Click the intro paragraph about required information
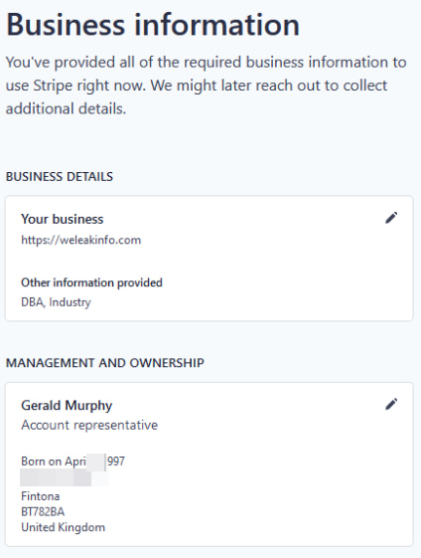 pyautogui.click(x=207, y=86)
